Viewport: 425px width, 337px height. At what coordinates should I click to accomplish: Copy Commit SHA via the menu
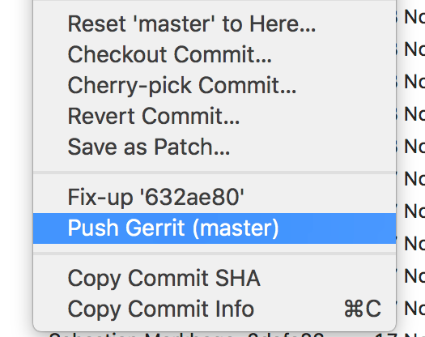[x=215, y=278]
